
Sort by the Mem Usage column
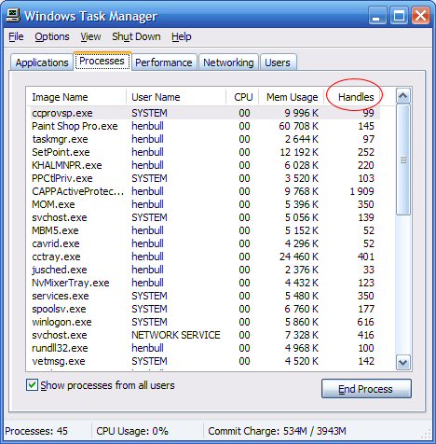[x=292, y=97]
